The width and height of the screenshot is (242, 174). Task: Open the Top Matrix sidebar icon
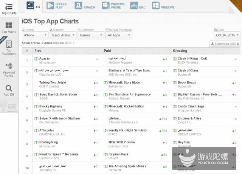point(9,25)
